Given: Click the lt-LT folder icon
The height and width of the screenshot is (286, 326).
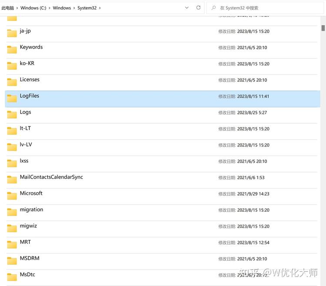Looking at the screenshot, I should click(12, 131).
